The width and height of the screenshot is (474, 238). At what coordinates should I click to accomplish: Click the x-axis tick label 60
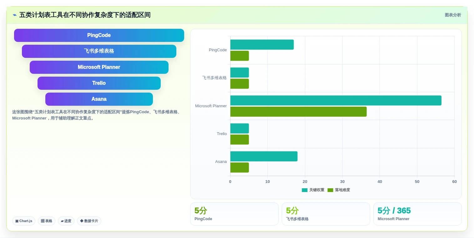click(454, 182)
